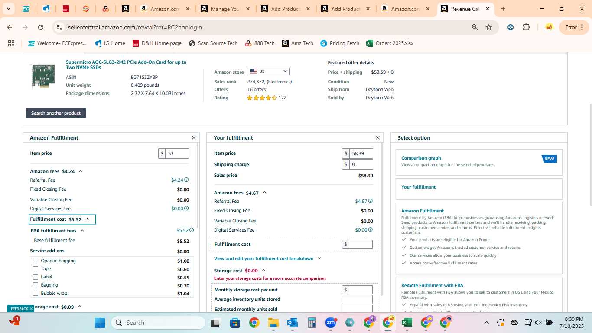The height and width of the screenshot is (333, 592).
Task: Check the Bubble wrap add-on
Action: pyautogui.click(x=36, y=293)
